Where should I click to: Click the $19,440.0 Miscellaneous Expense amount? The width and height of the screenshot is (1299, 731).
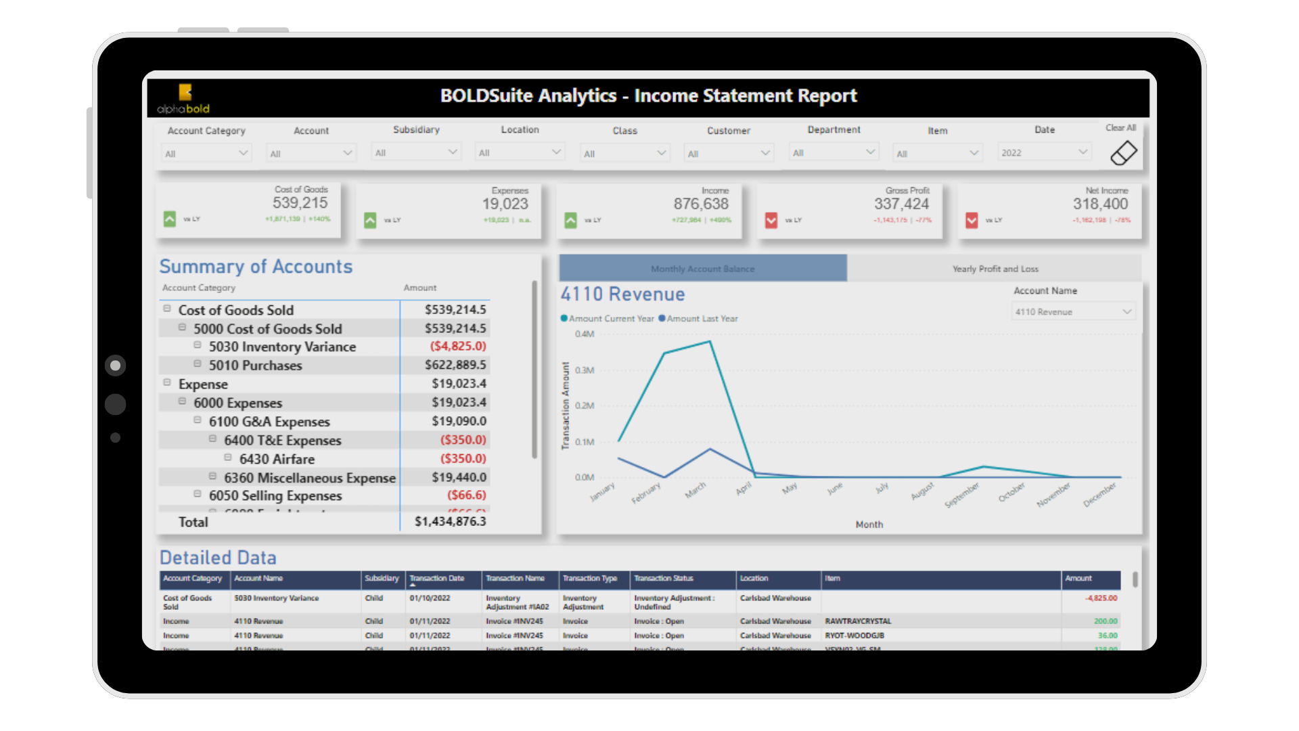point(459,477)
